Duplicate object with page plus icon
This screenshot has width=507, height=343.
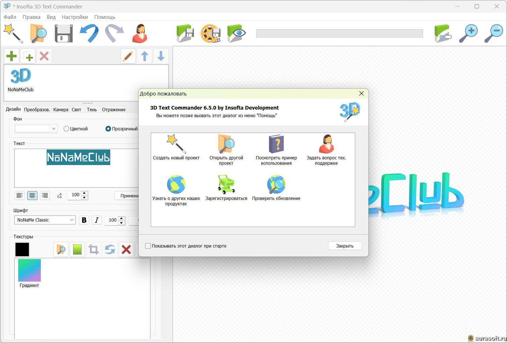(28, 56)
